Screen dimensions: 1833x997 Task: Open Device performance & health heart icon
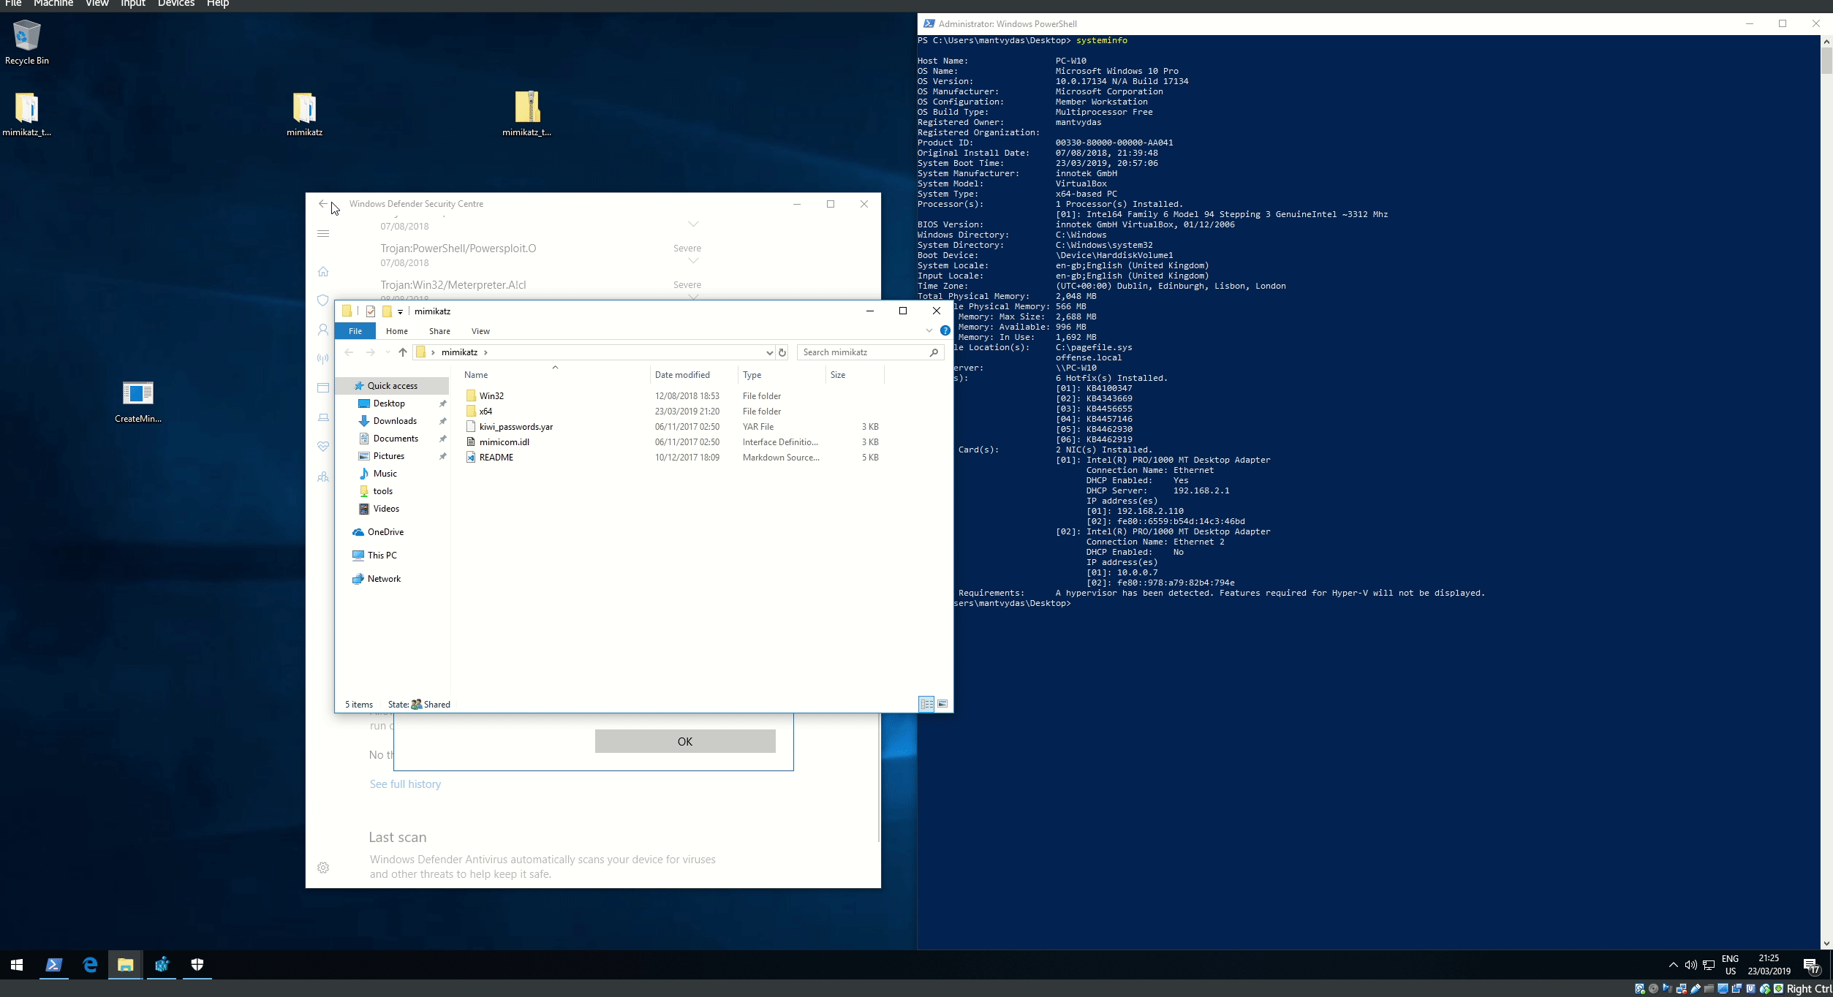[323, 446]
